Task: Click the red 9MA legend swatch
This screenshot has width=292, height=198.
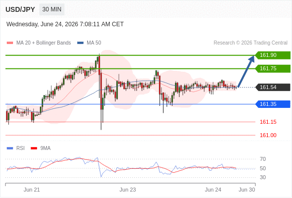Action: (34, 148)
